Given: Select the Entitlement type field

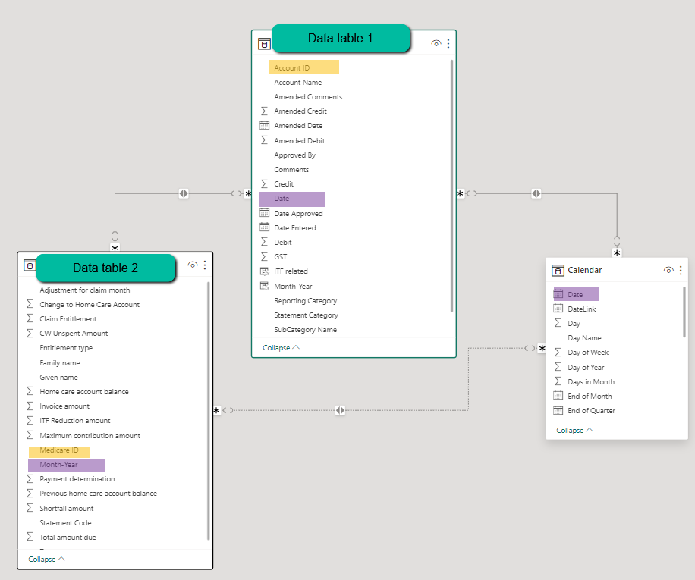Looking at the screenshot, I should 66,348.
